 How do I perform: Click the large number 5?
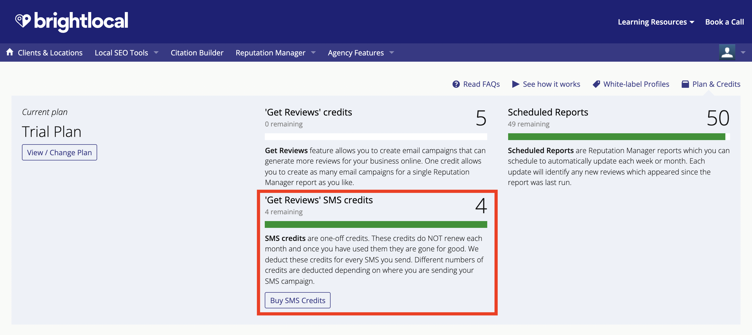coord(481,118)
